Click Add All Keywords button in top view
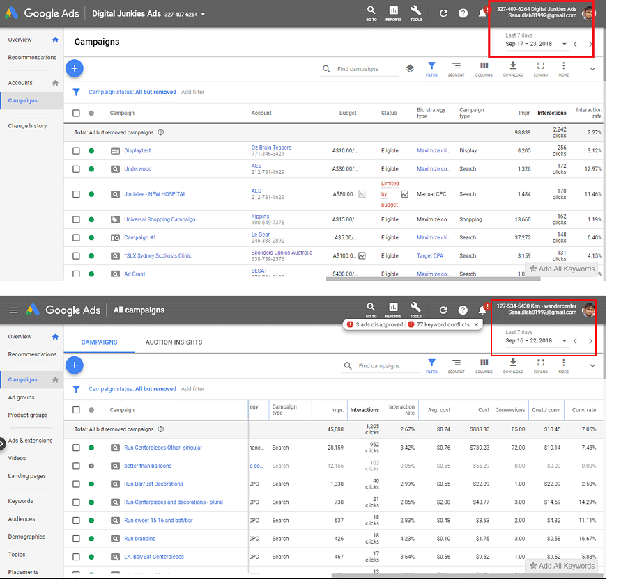 [x=562, y=269]
